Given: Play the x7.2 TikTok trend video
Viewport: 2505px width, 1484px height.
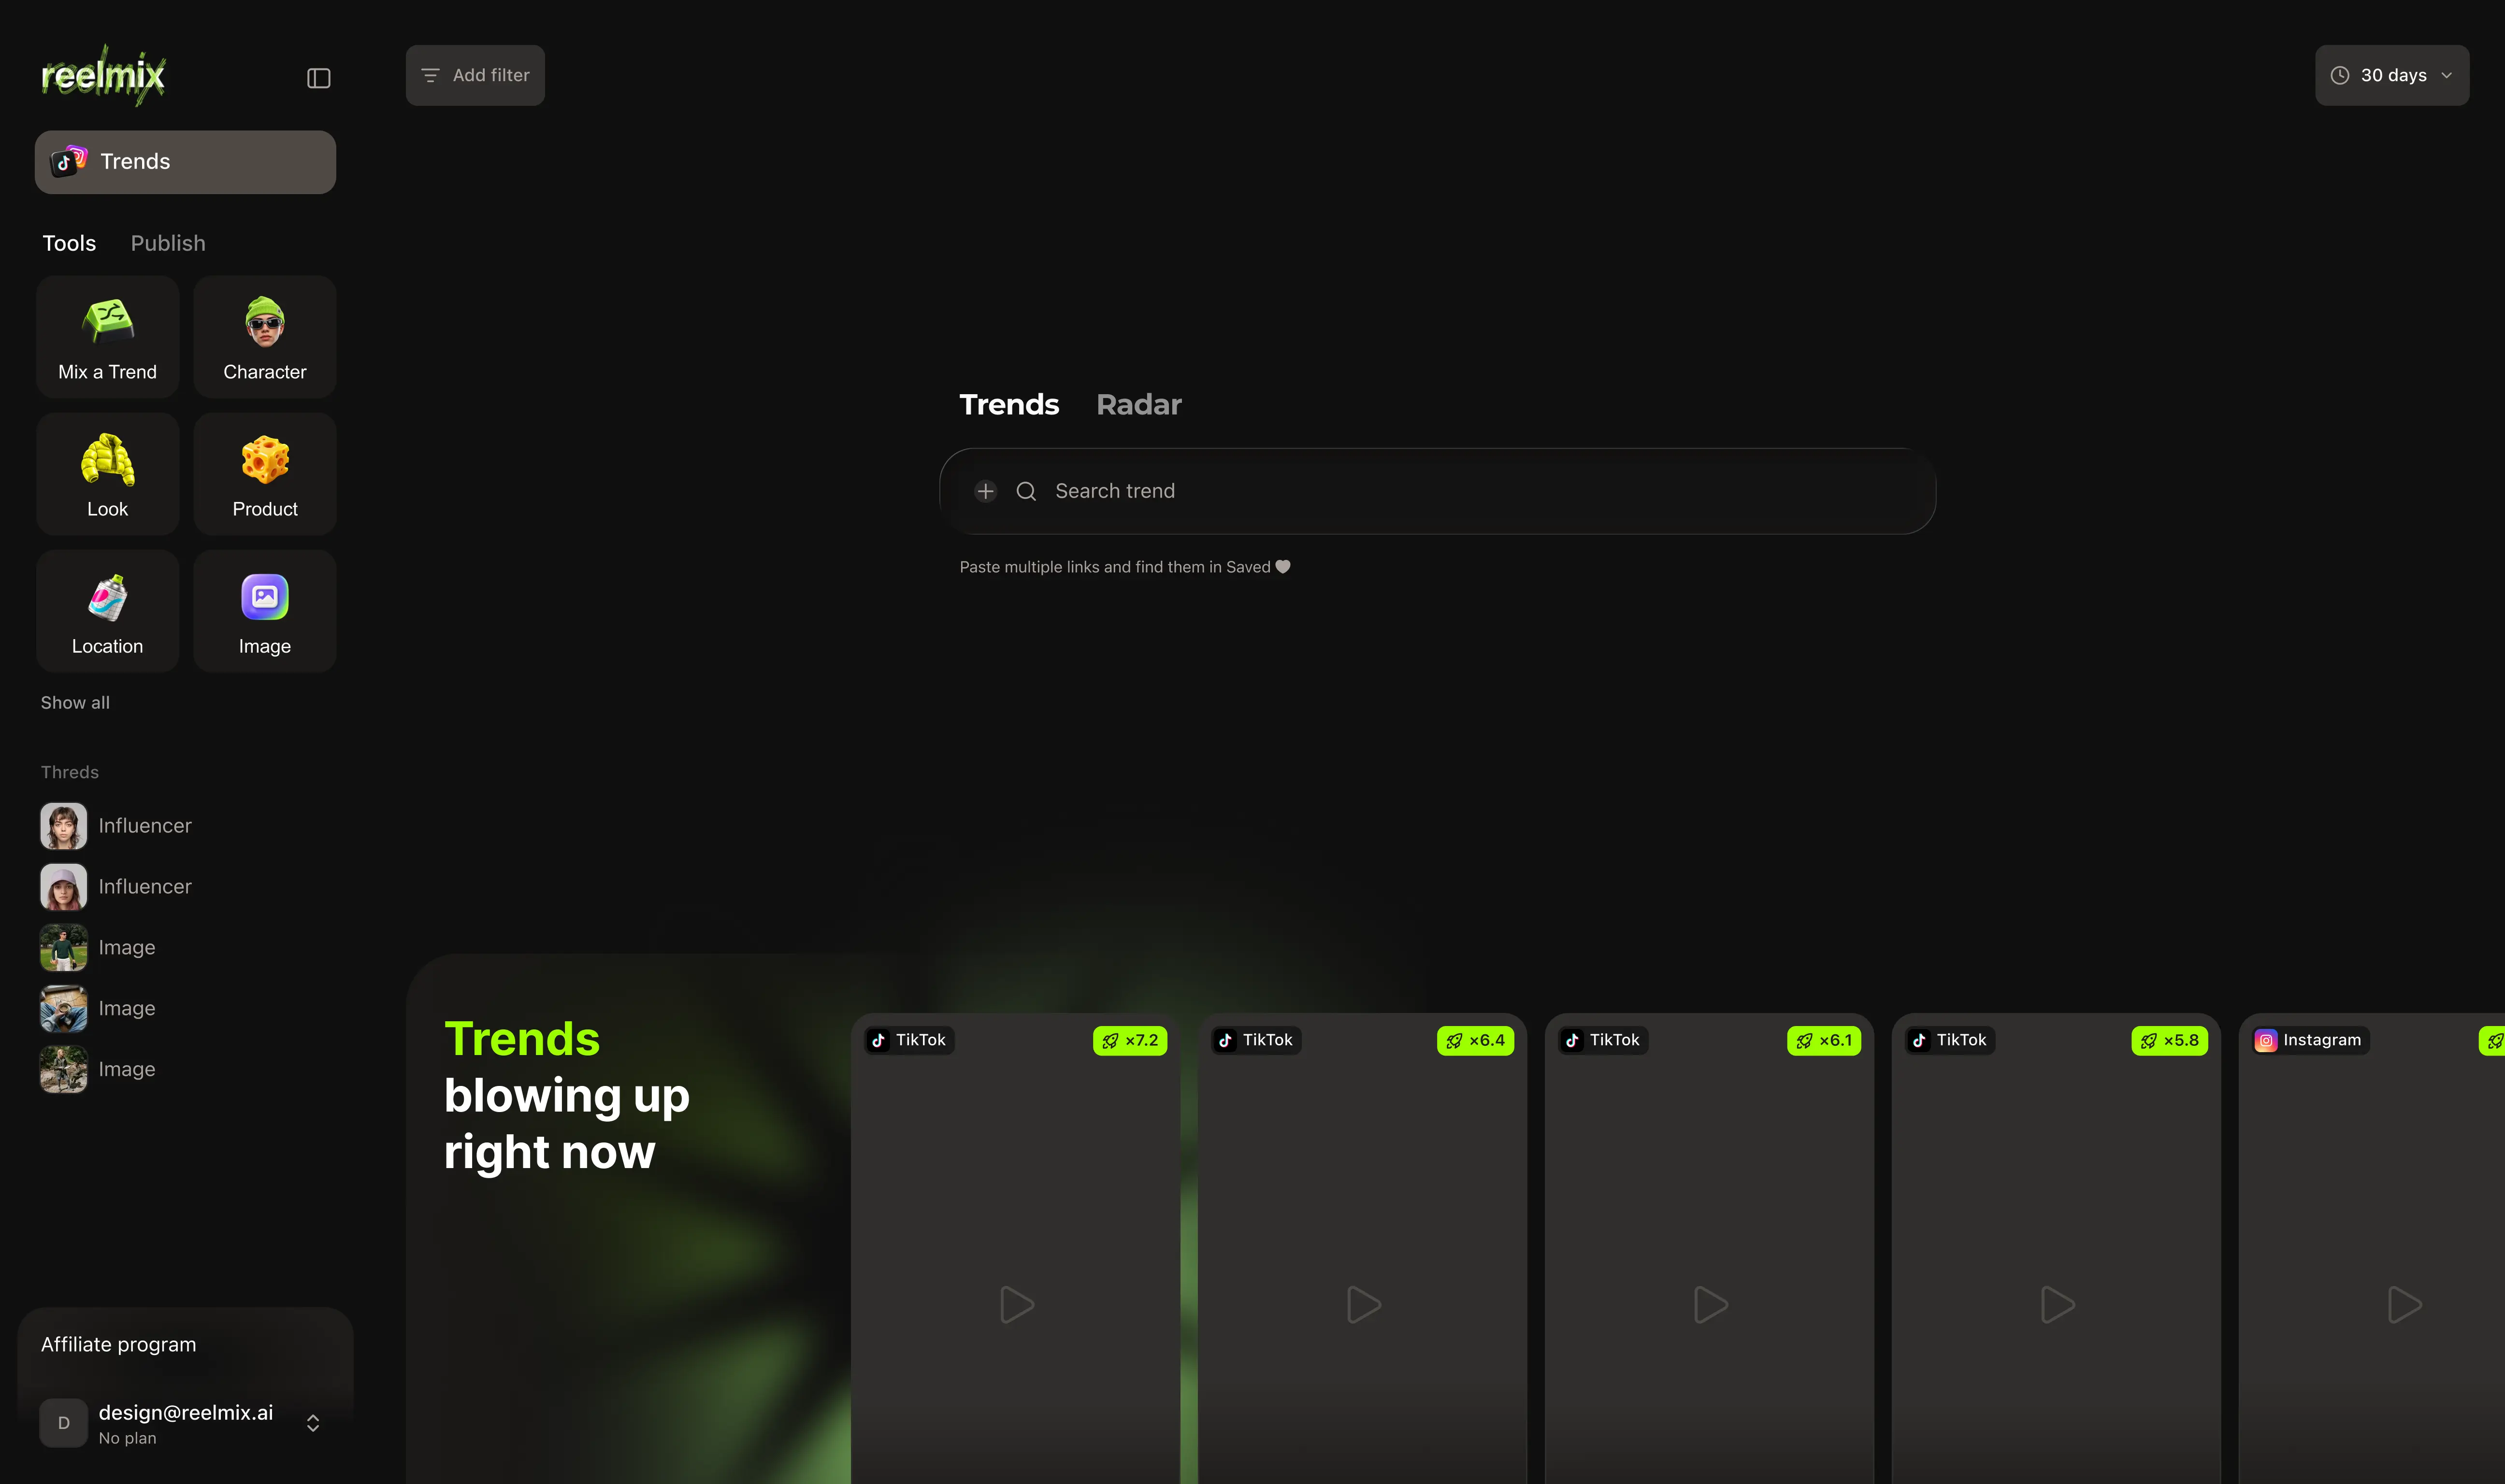Looking at the screenshot, I should coord(1016,1305).
